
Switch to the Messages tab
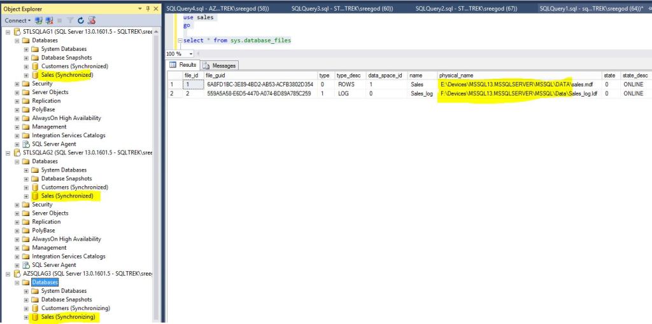coord(219,65)
